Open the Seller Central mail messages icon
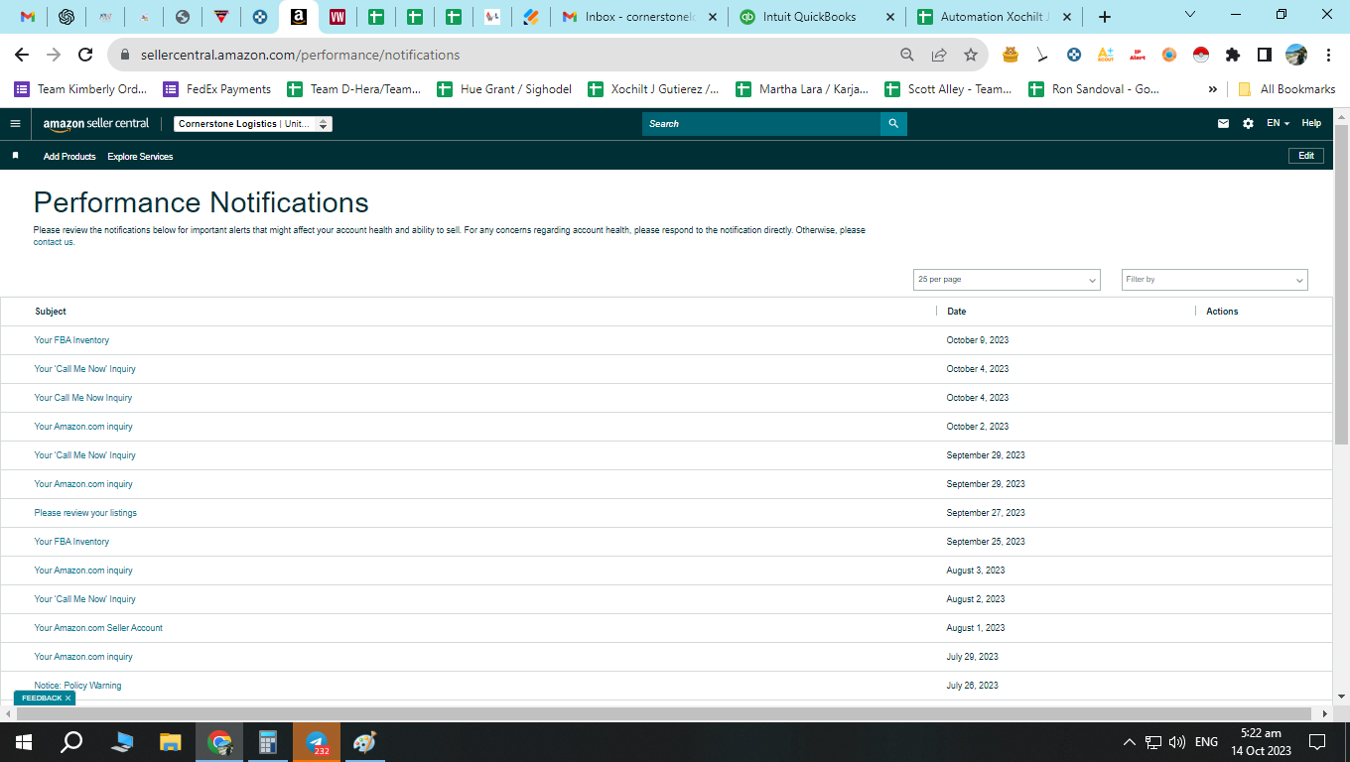1350x762 pixels. (1223, 124)
